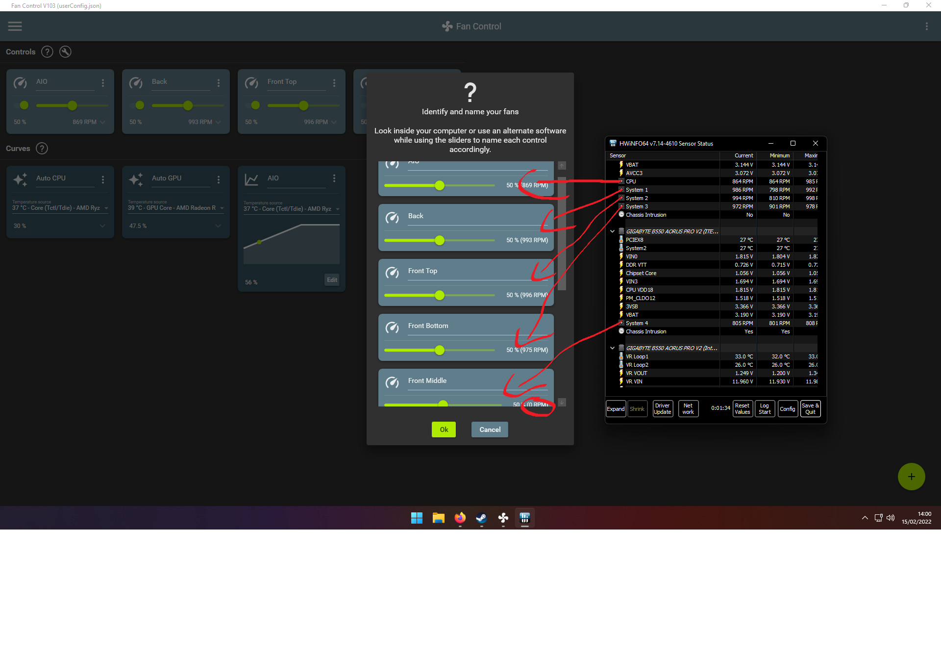The width and height of the screenshot is (941, 657).
Task: Click the fan gauge icon on the Back card
Action: pyautogui.click(x=136, y=83)
